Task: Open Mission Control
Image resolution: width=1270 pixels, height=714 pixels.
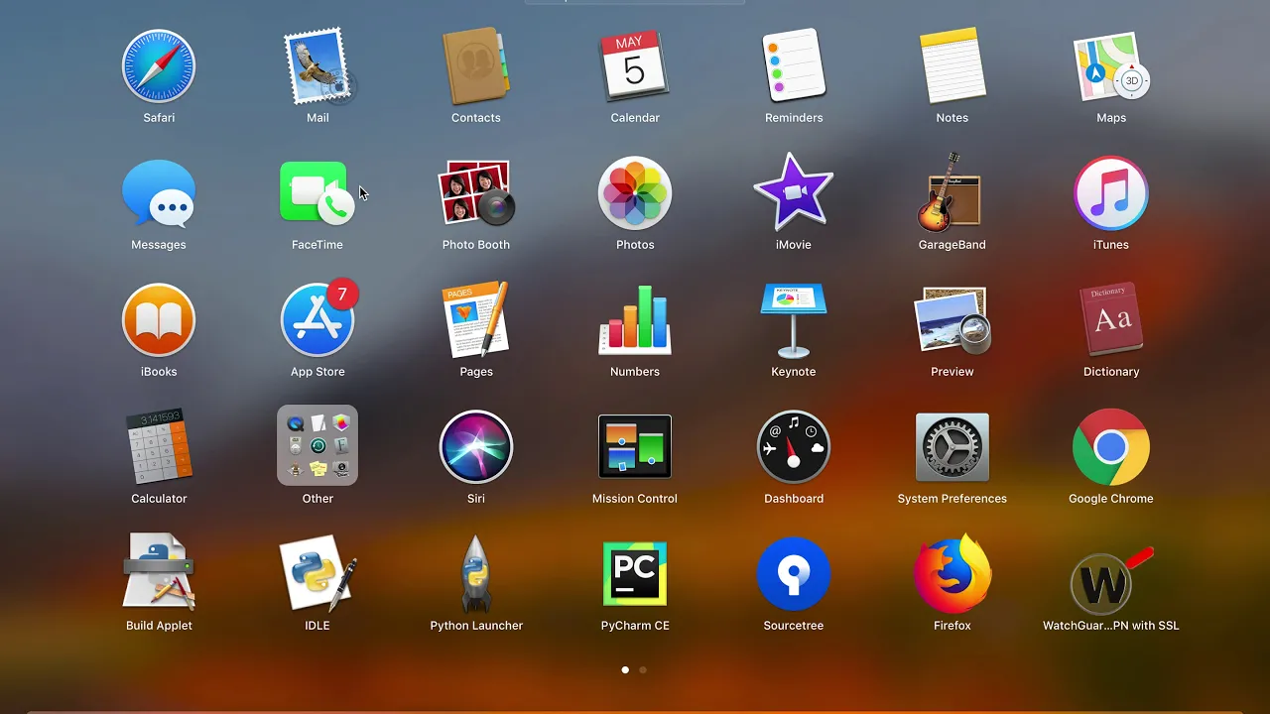Action: pyautogui.click(x=635, y=447)
